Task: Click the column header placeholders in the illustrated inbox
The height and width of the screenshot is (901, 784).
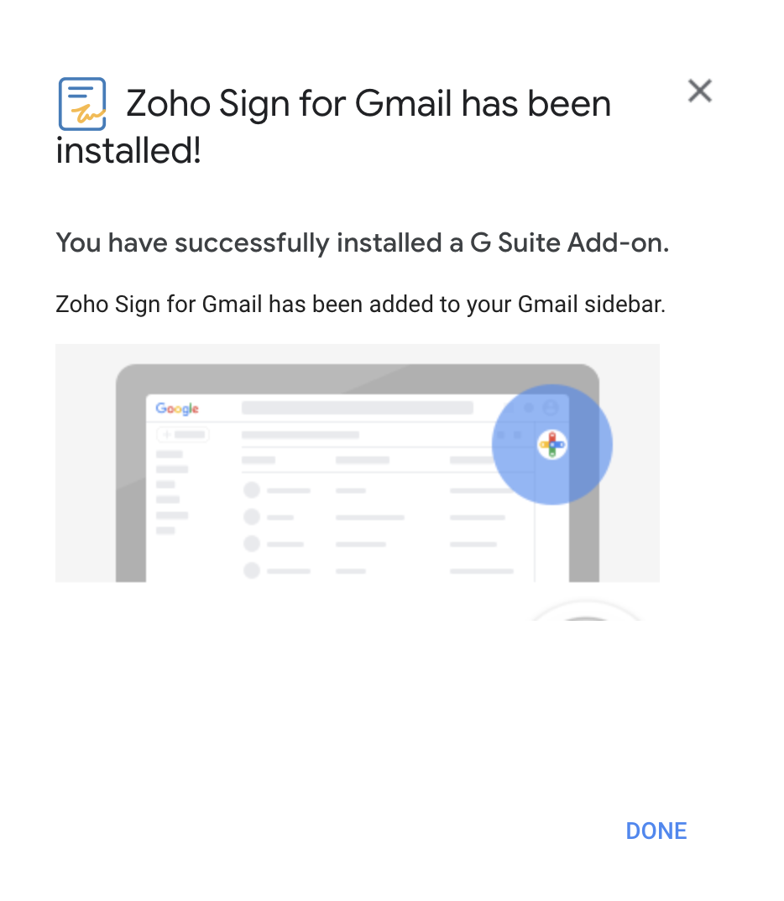Action: [363, 461]
